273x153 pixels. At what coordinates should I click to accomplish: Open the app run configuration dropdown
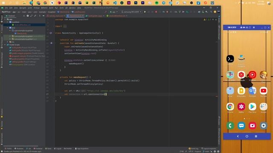pos(114,12)
